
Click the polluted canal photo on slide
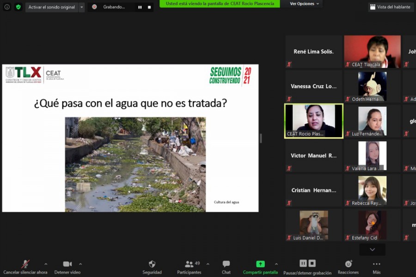135,164
